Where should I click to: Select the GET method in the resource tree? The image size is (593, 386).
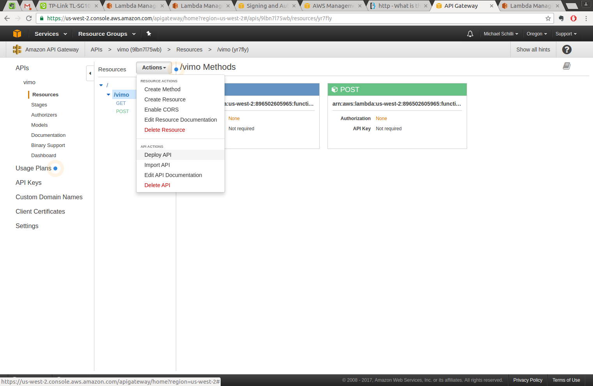click(121, 103)
